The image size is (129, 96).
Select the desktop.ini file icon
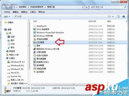[x=35, y=26]
